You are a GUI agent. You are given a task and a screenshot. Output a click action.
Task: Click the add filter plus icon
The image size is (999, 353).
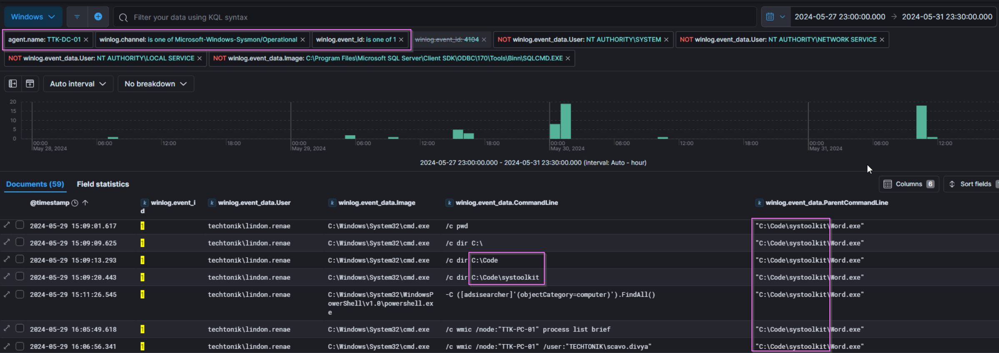tap(98, 17)
